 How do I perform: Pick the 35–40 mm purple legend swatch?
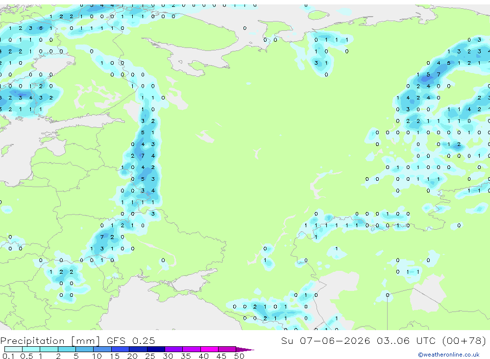192,349
